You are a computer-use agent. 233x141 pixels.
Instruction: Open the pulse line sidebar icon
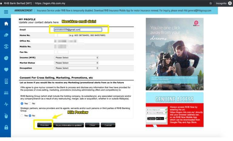tap(6, 104)
